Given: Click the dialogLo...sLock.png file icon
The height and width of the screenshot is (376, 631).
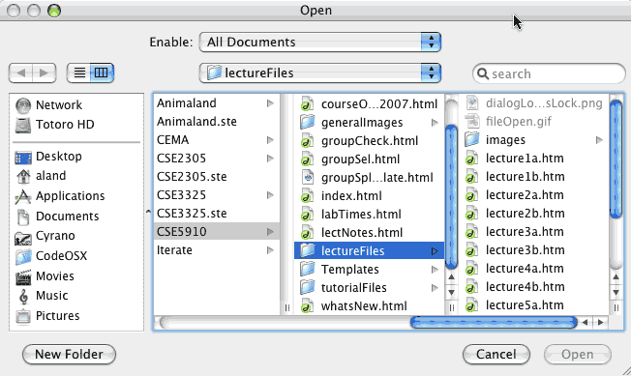Looking at the screenshot, I should [x=472, y=103].
